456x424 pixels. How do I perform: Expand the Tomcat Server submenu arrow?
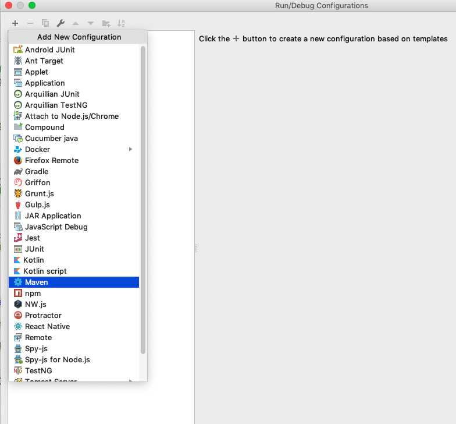[x=130, y=380]
